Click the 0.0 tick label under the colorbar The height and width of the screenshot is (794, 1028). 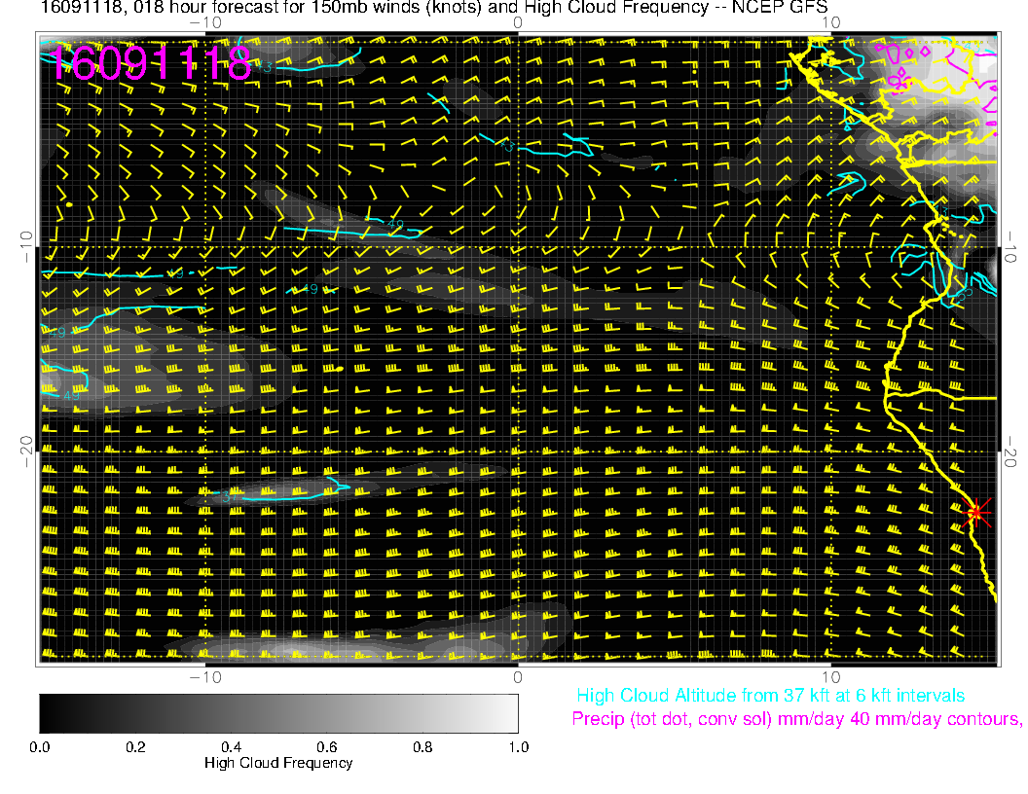click(x=40, y=746)
